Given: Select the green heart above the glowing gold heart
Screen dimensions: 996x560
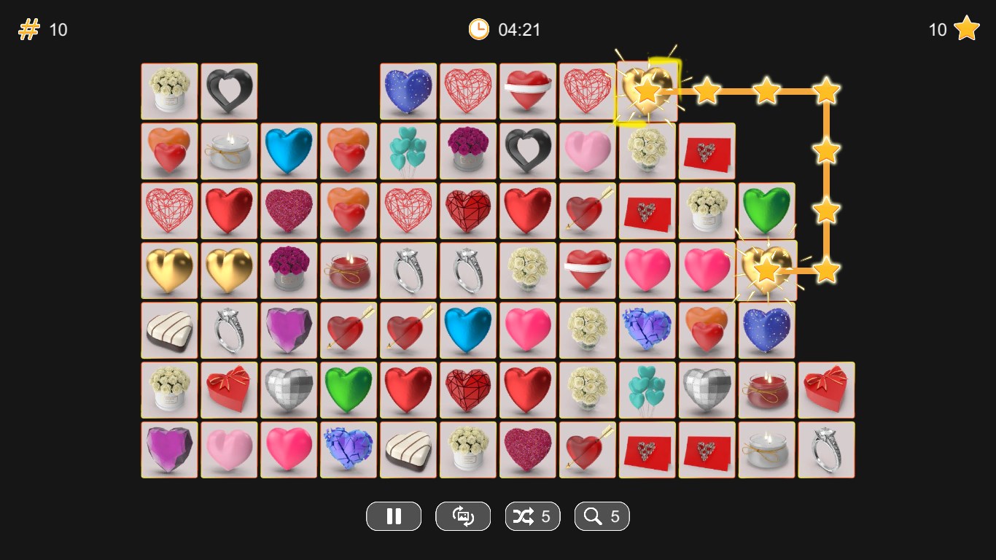Looking at the screenshot, I should [x=767, y=211].
